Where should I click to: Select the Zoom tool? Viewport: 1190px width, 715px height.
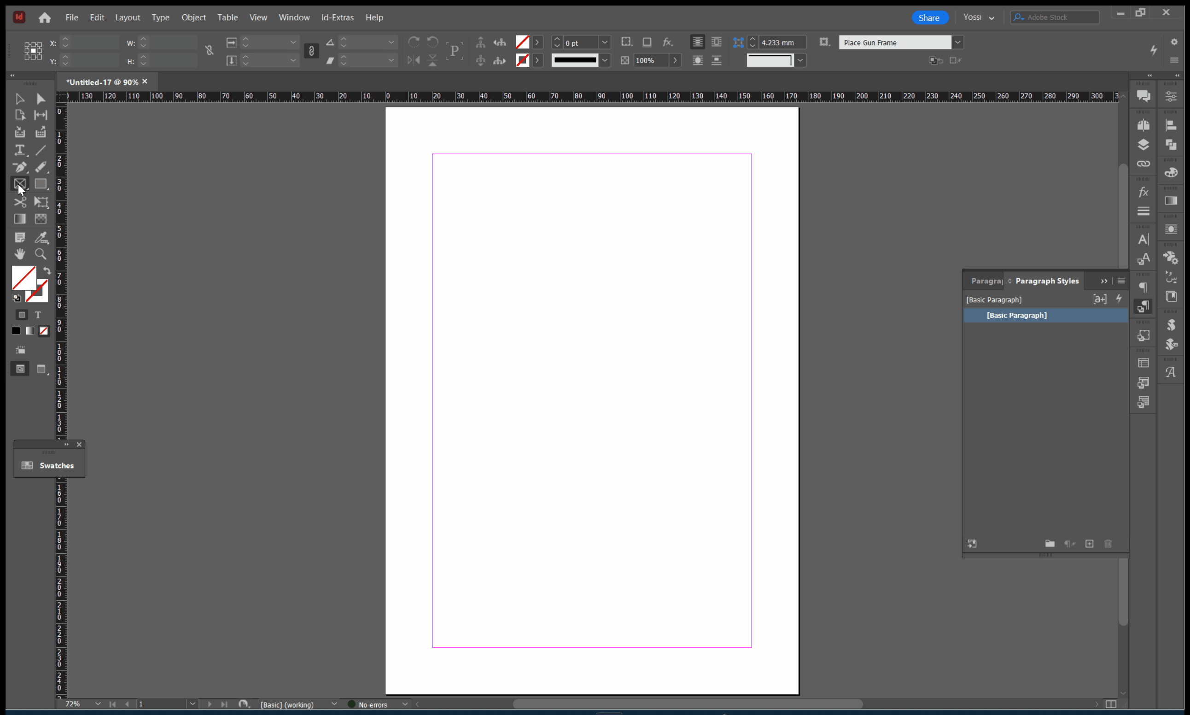click(x=41, y=254)
